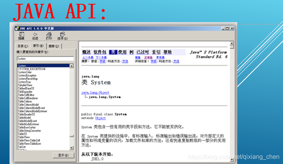Click 字段 link in the 详细信息 detail row

154,61
